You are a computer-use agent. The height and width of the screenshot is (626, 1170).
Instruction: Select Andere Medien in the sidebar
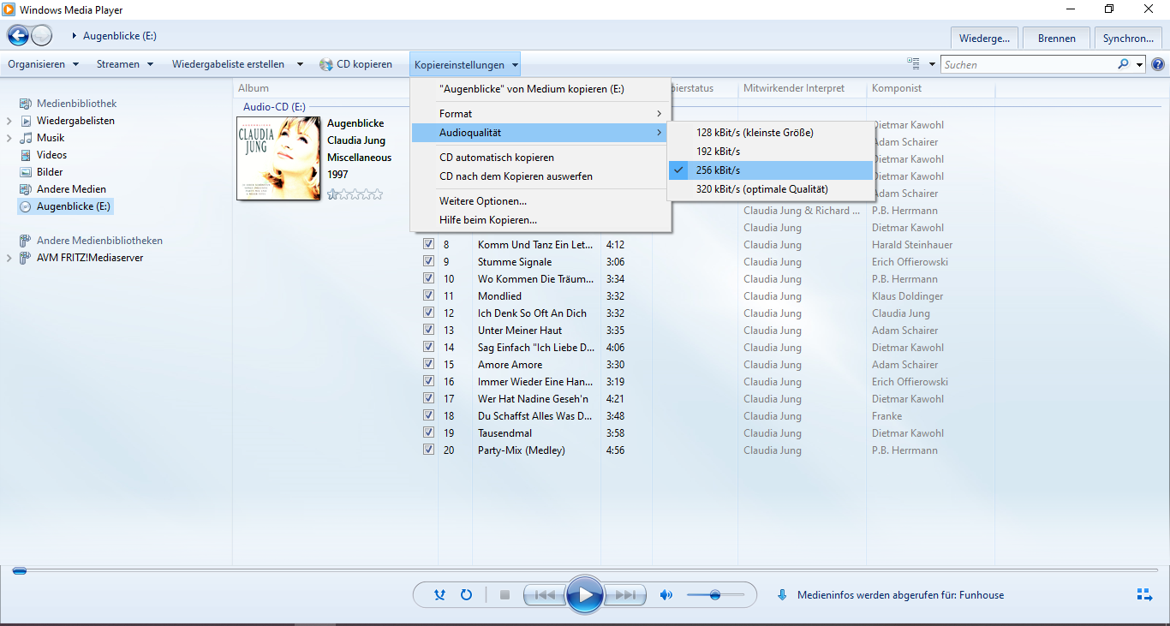pos(71,189)
